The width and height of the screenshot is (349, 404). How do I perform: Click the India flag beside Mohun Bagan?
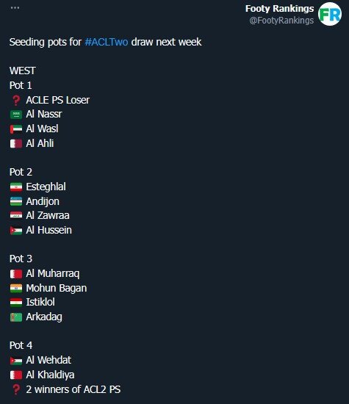(16, 289)
